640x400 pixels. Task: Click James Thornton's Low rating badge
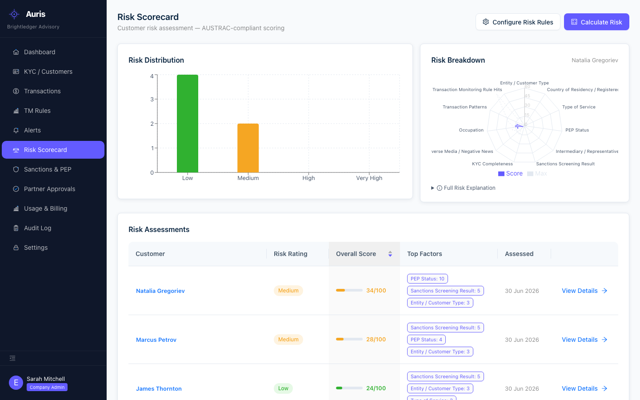[x=283, y=388]
